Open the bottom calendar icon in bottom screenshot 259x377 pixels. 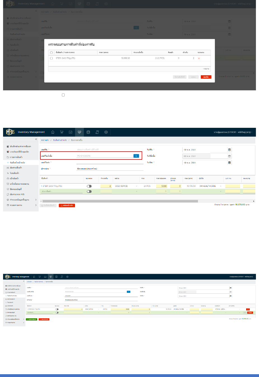[x=231, y=296]
